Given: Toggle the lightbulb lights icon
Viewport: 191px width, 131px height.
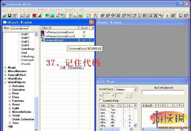Looking at the screenshot, I should point(70,16).
